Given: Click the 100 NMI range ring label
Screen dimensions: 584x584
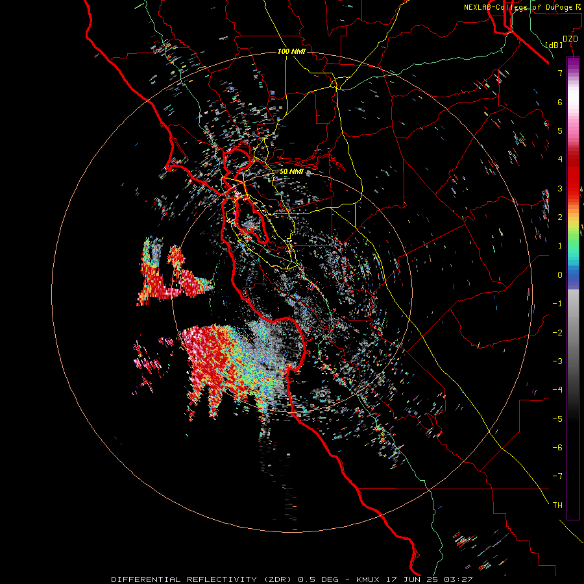Looking at the screenshot, I should tap(291, 51).
